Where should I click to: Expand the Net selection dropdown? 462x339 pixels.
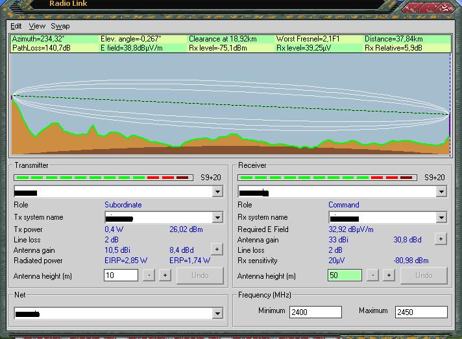pyautogui.click(x=217, y=314)
